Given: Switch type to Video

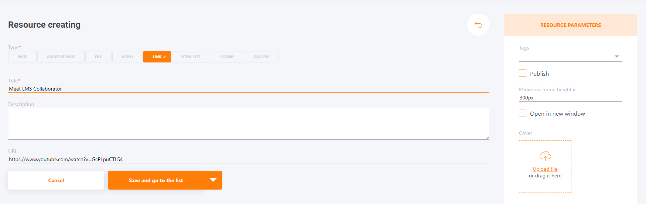Looking at the screenshot, I should (127, 57).
